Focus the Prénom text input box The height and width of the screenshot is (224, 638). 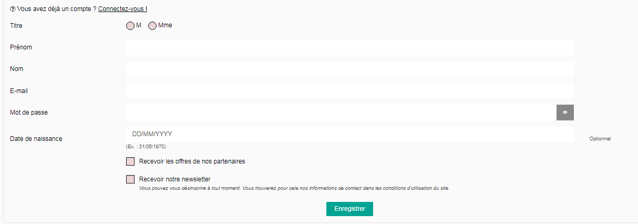coord(350,47)
